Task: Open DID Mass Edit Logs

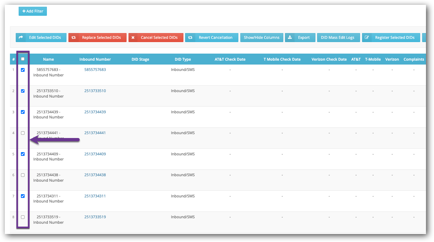Action: click(339, 38)
